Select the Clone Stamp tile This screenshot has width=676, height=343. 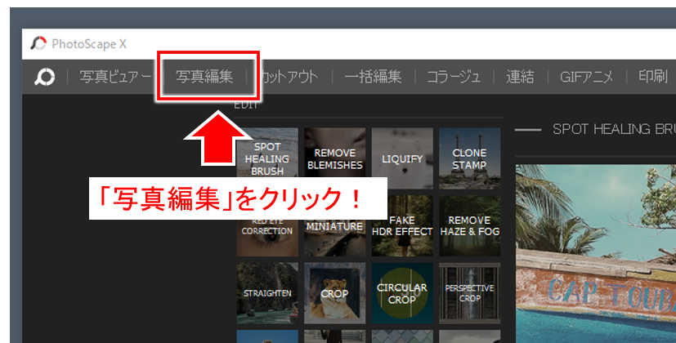[469, 158]
